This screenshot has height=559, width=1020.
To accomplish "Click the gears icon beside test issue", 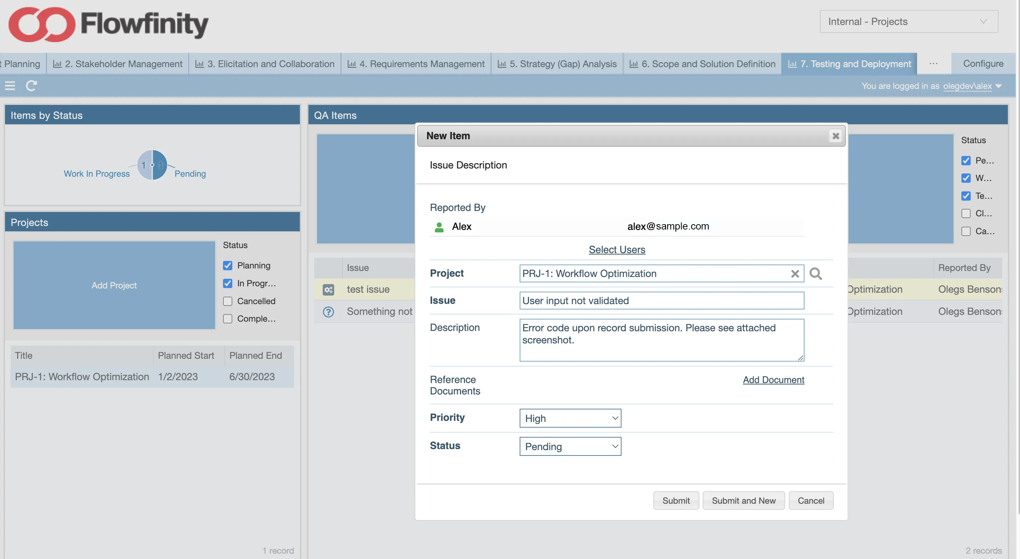I will 328,289.
